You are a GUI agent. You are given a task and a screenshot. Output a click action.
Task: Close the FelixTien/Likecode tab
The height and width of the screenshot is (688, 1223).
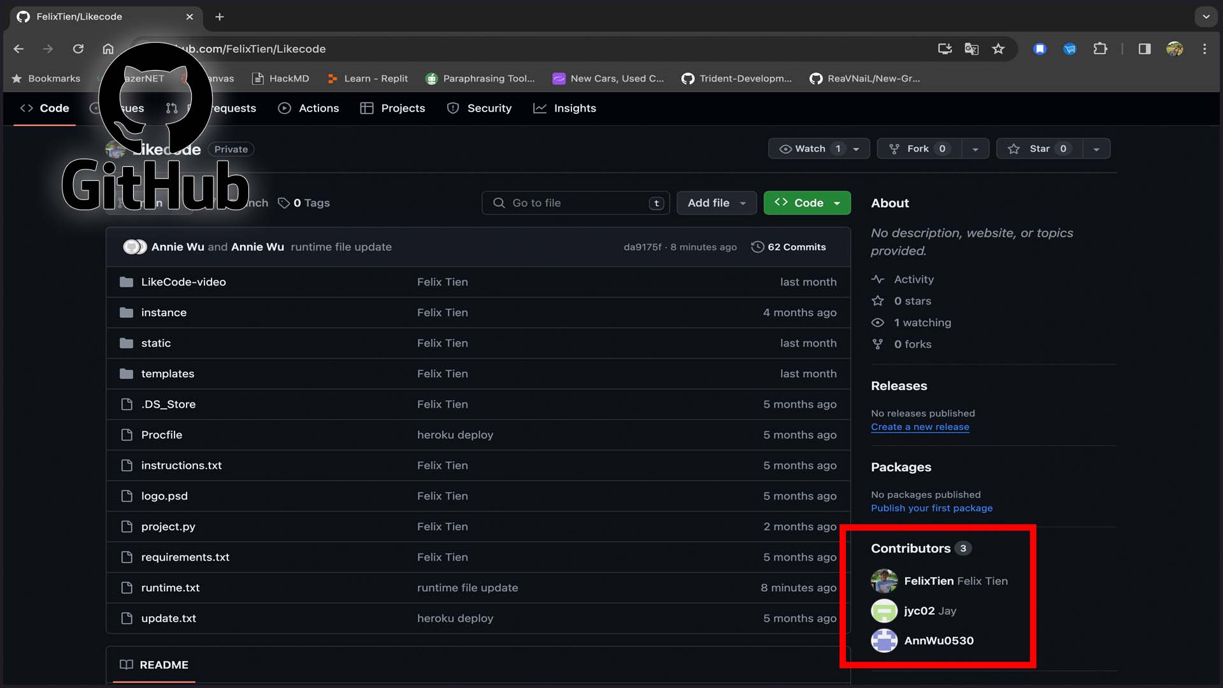pyautogui.click(x=189, y=17)
